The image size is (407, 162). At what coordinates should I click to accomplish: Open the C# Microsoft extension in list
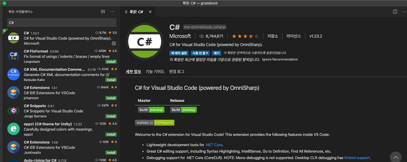coord(62,38)
